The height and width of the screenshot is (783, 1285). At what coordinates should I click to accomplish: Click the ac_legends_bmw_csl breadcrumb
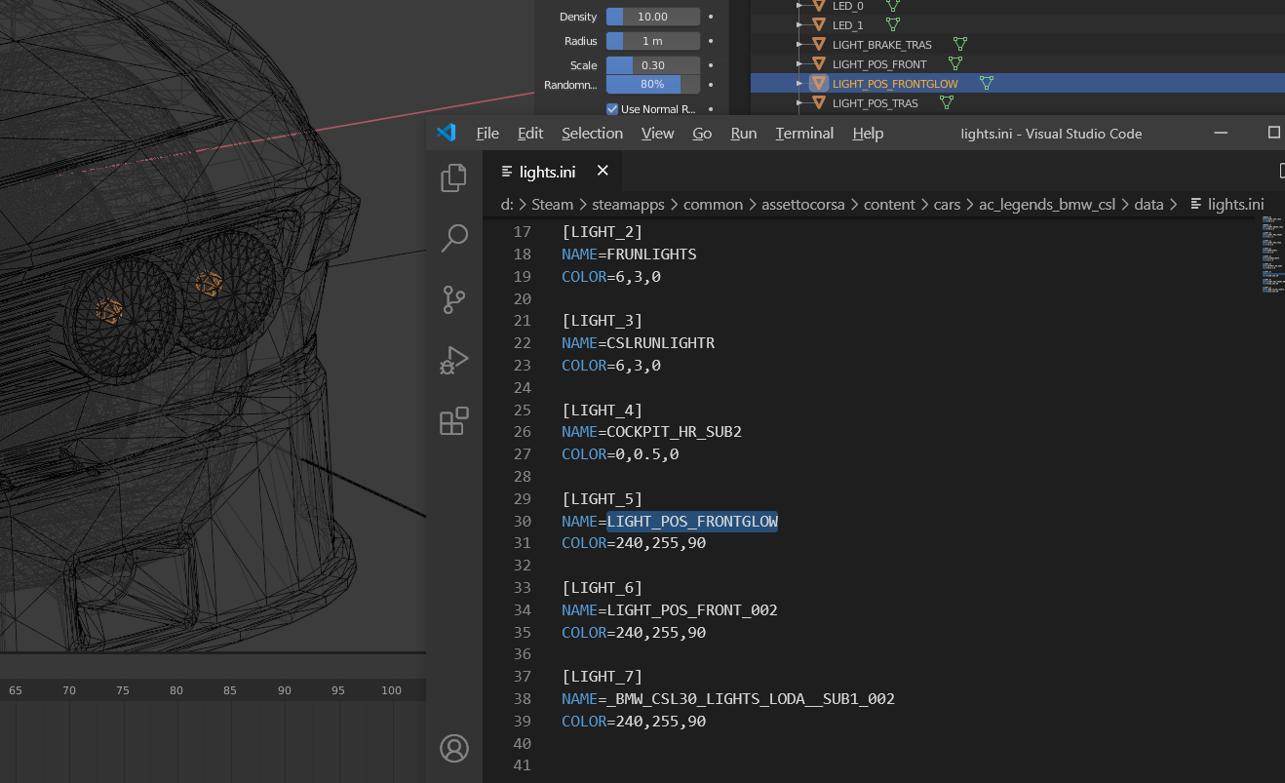1046,205
